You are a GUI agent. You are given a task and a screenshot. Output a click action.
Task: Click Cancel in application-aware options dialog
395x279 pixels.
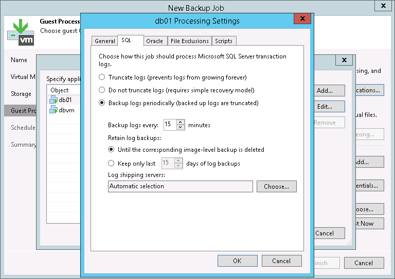tap(329, 233)
